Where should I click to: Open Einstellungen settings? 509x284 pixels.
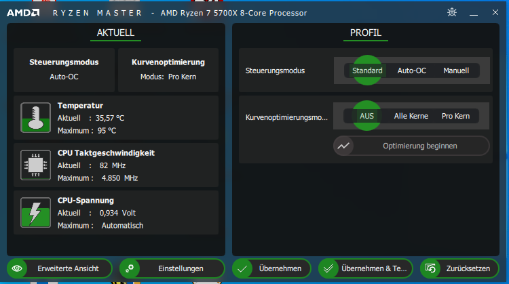tap(172, 268)
